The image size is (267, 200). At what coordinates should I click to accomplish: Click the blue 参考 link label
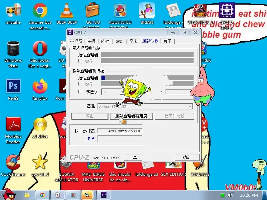click(91, 139)
